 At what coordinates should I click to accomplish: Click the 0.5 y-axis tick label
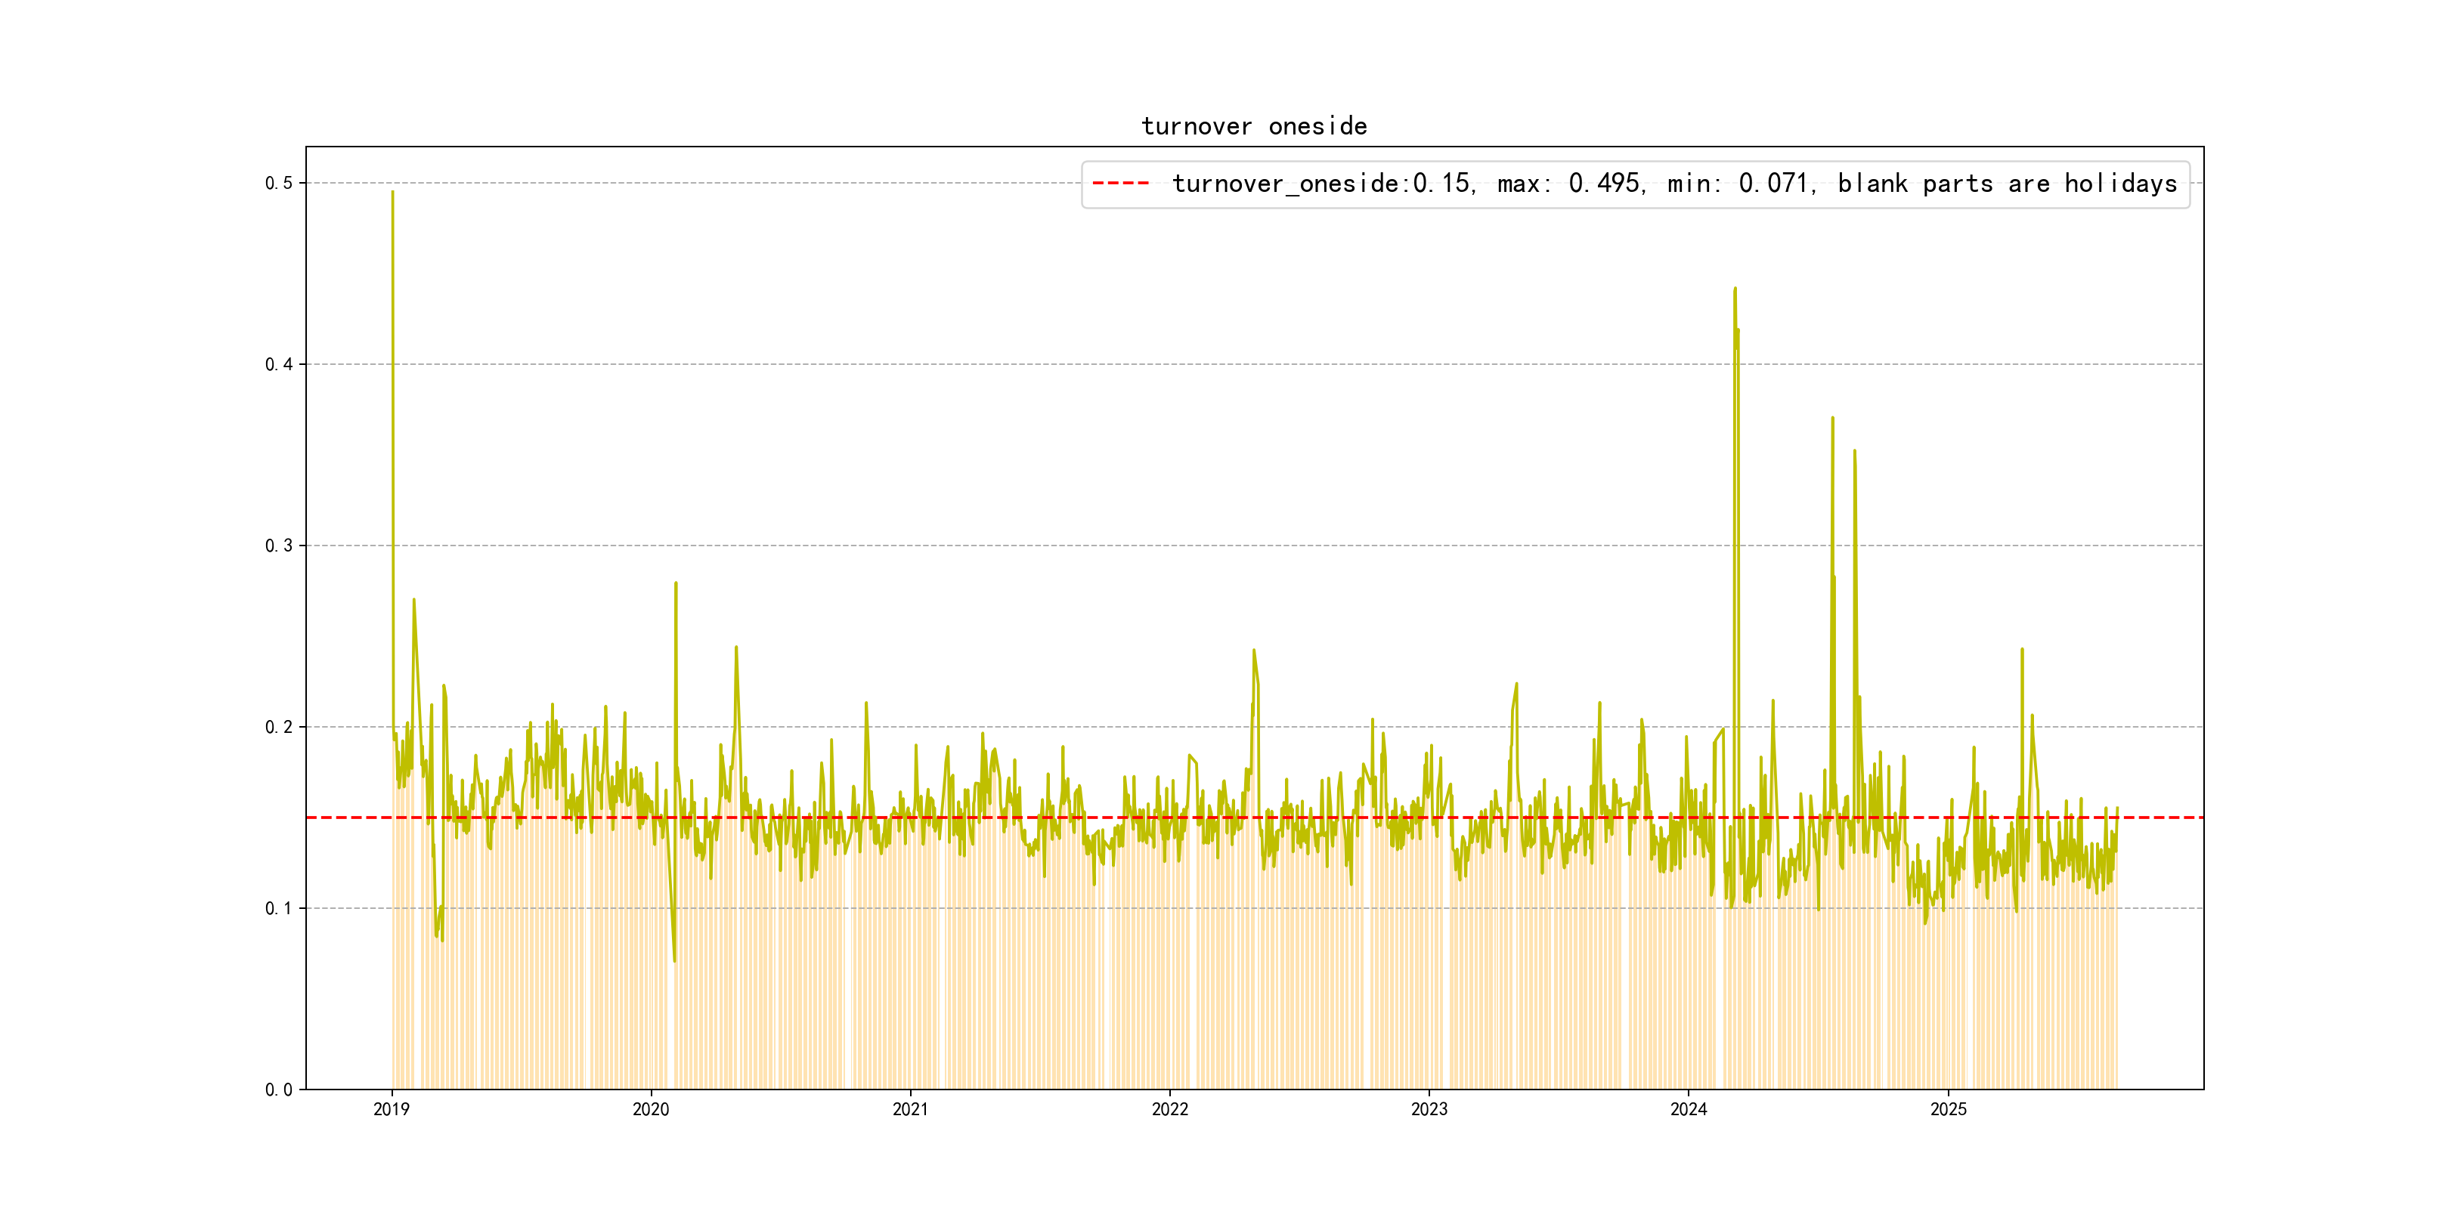[279, 182]
